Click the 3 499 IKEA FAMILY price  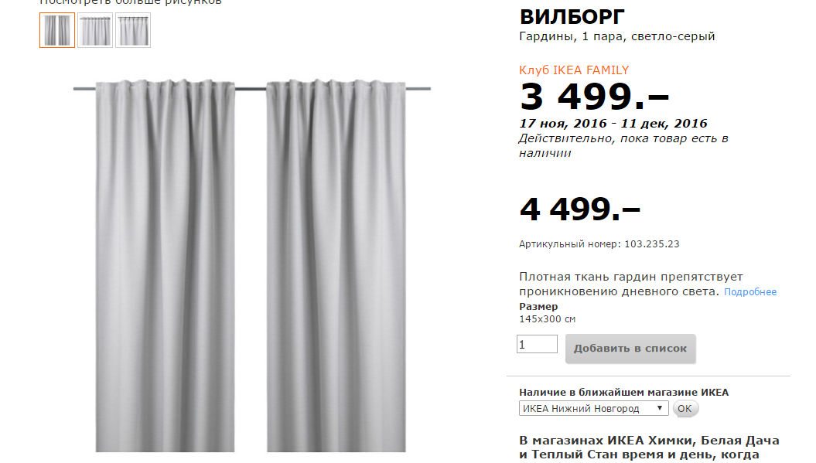(594, 97)
